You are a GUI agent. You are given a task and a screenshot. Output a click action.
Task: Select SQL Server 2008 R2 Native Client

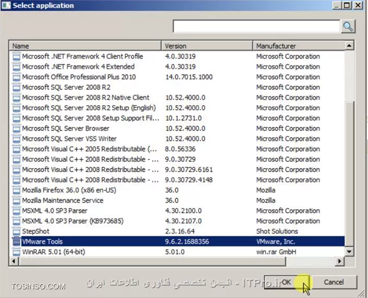pyautogui.click(x=177, y=98)
